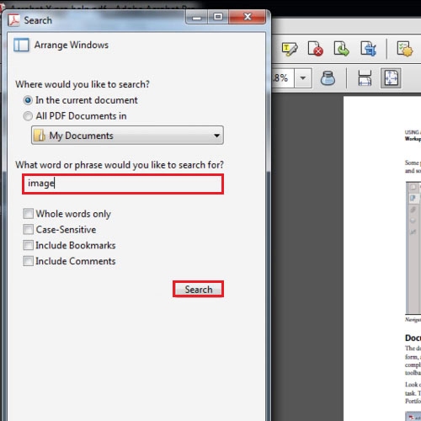
Task: Open the zoom percentage dropdown arrow
Action: point(303,78)
